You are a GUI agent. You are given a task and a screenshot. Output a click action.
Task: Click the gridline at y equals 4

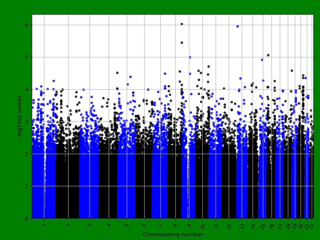click(111, 89)
